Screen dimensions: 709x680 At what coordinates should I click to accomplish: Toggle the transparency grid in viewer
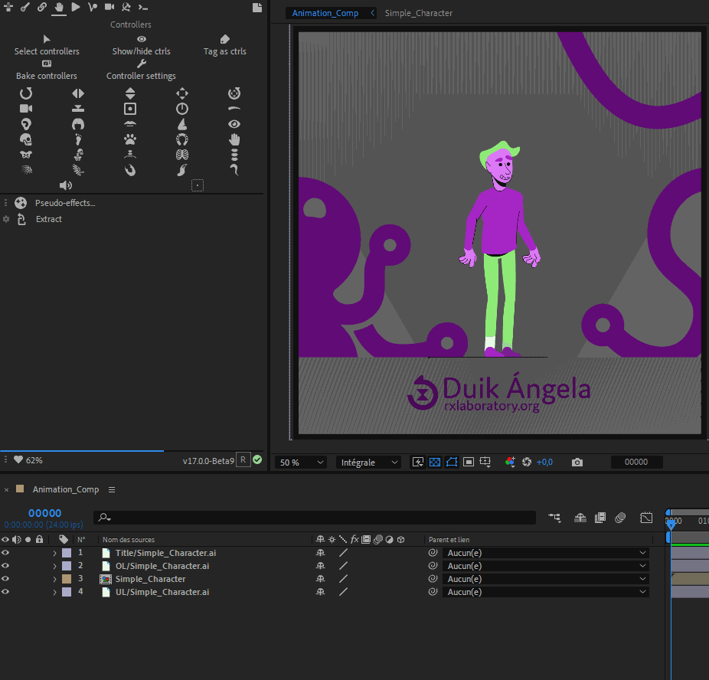(435, 463)
